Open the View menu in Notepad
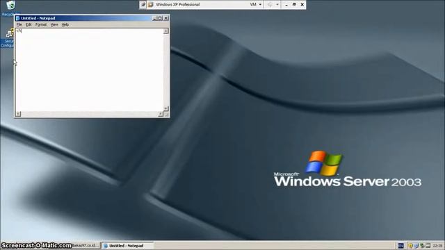 click(54, 25)
